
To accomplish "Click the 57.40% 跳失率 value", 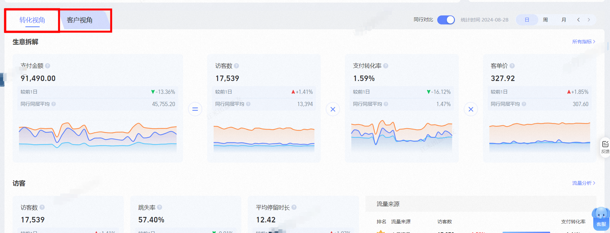I will pos(151,220).
